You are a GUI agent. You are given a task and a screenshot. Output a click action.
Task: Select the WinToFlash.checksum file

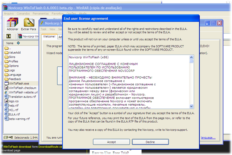point(20,88)
